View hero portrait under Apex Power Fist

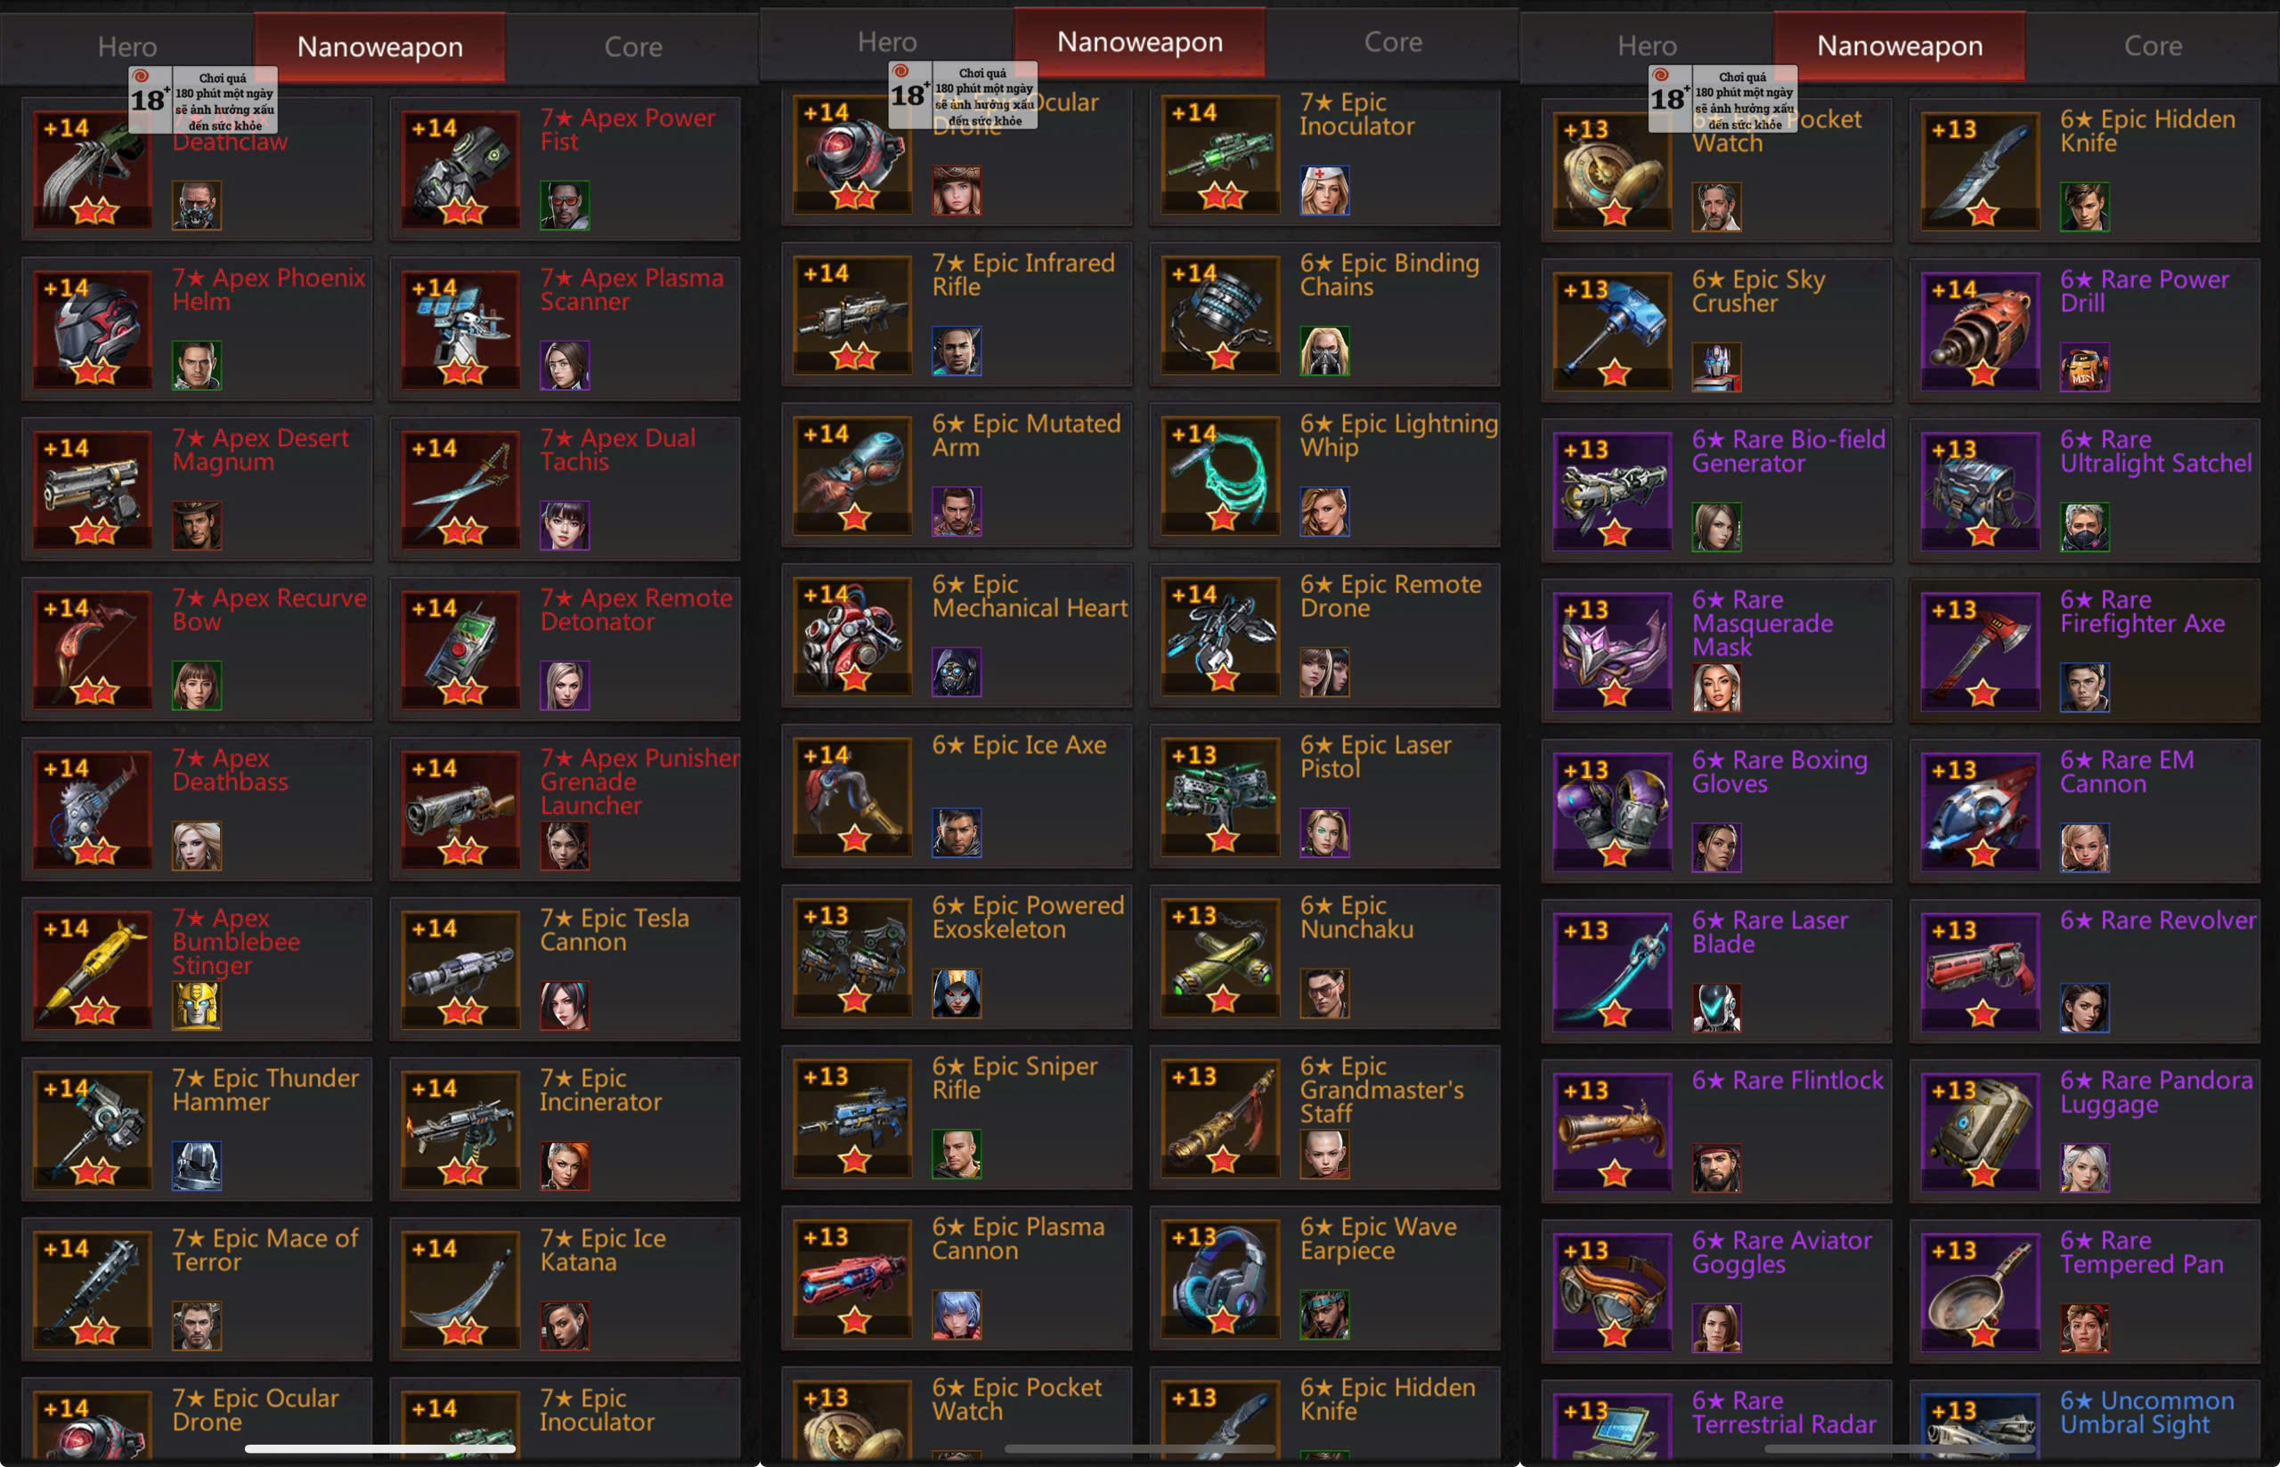tap(565, 206)
